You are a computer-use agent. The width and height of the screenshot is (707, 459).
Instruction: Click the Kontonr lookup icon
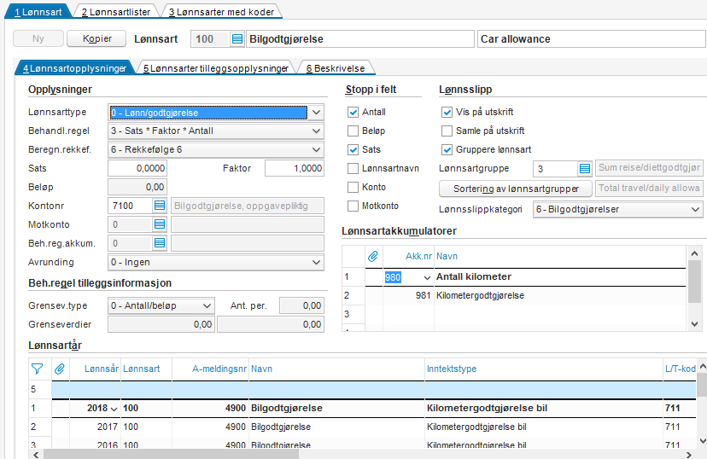click(x=159, y=206)
